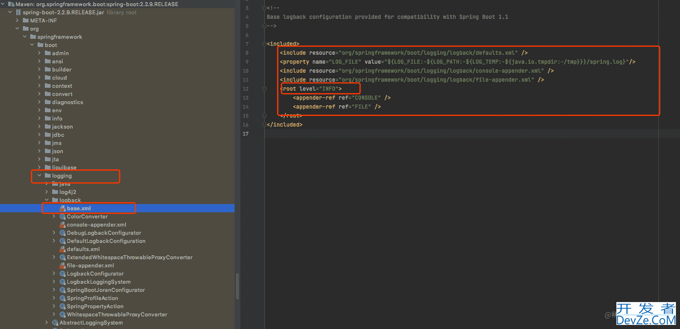Fold the included tag at line 7
The width and height of the screenshot is (680, 329).
click(x=264, y=44)
